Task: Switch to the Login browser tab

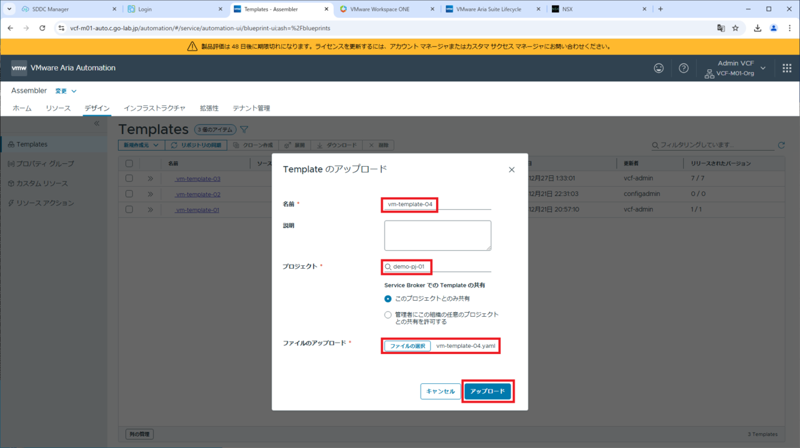Action: point(174,9)
